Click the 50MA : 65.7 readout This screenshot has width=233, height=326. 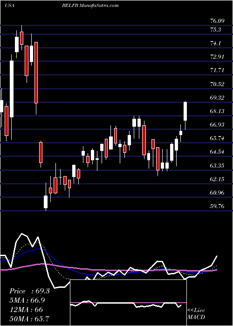[x=29, y=319]
